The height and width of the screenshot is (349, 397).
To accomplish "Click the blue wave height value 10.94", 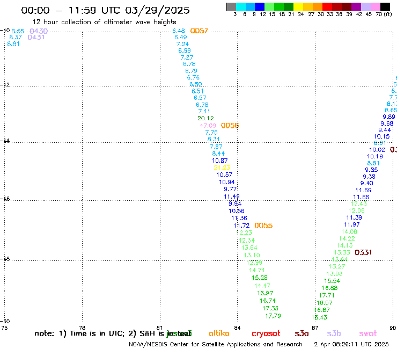I will click(226, 182).
